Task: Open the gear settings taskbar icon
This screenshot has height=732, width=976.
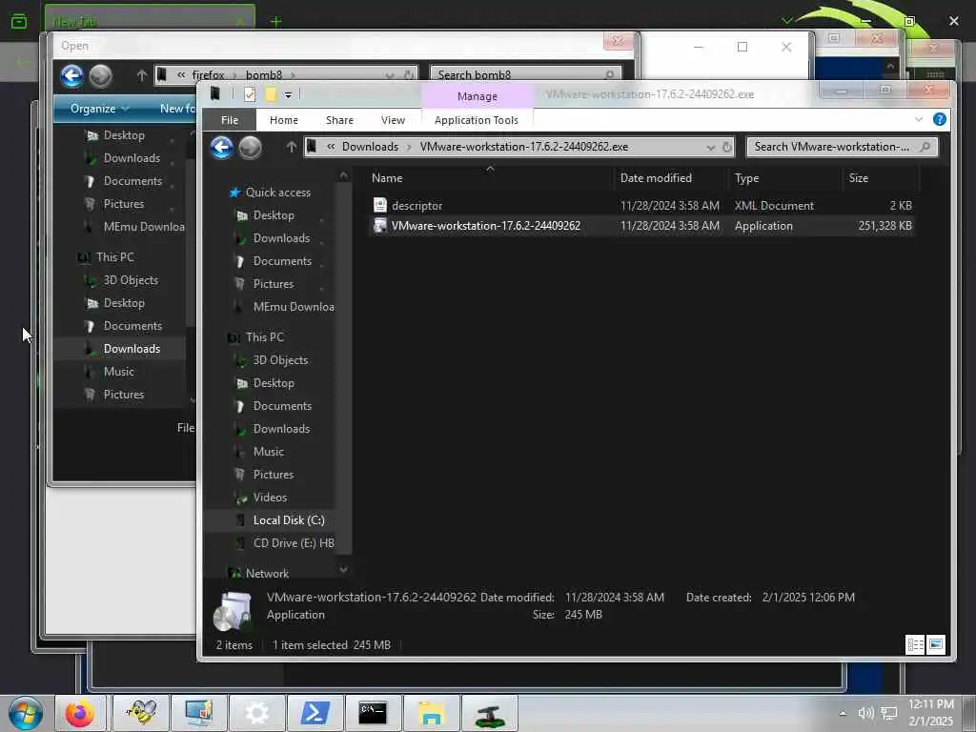Action: coord(256,713)
